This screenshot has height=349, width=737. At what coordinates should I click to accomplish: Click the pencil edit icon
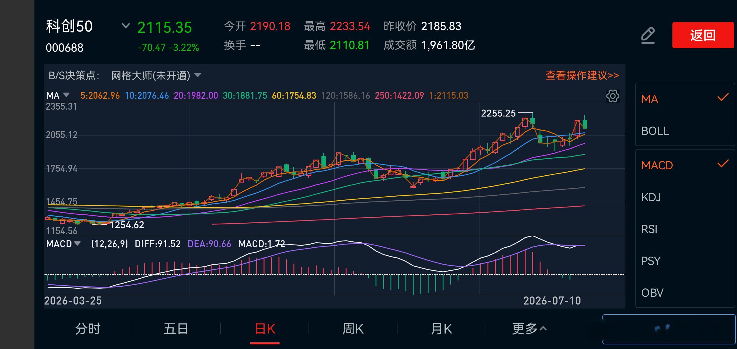coord(648,35)
